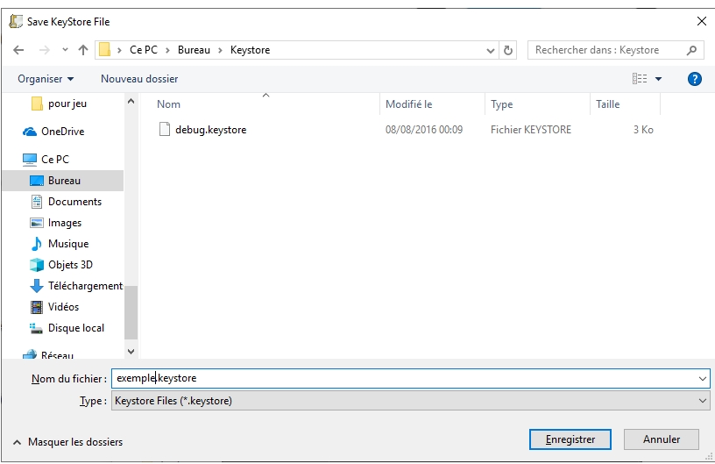Select the debug.keystore file
Image resolution: width=715 pixels, height=464 pixels.
(210, 130)
